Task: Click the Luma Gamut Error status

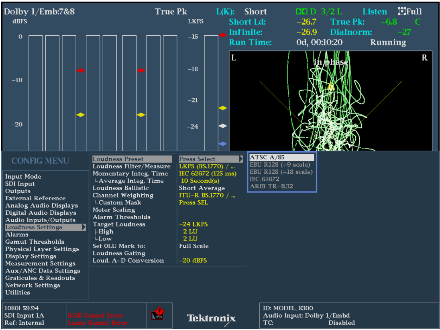Action: point(98,323)
